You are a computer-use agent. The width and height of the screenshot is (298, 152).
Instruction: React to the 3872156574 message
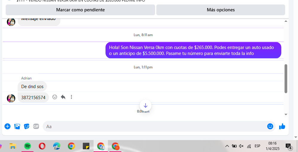click(x=55, y=97)
